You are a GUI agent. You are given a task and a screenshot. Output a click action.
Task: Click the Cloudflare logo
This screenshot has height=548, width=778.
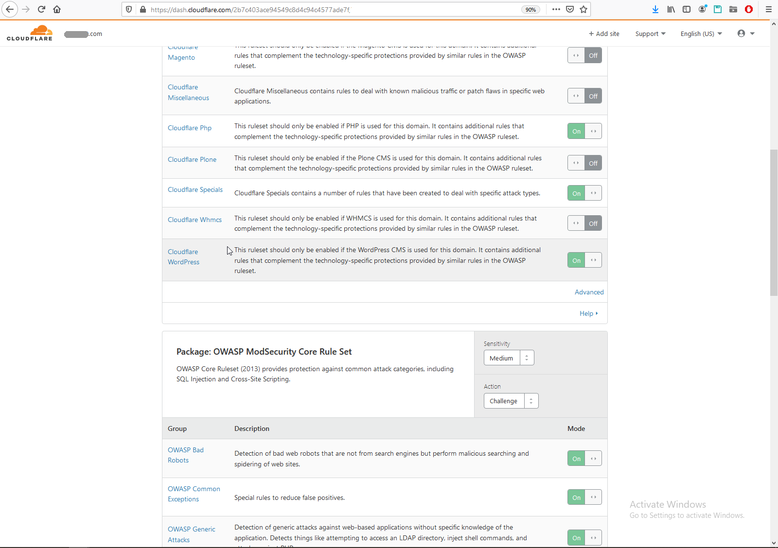(30, 33)
